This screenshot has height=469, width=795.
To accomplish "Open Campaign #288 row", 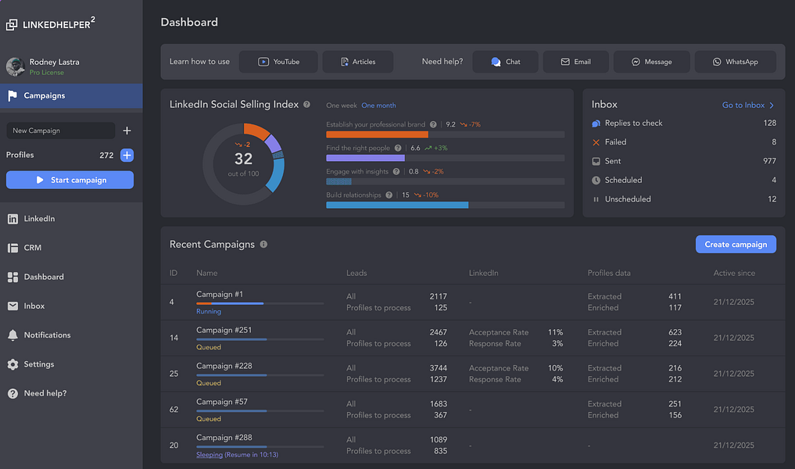I will click(x=472, y=446).
